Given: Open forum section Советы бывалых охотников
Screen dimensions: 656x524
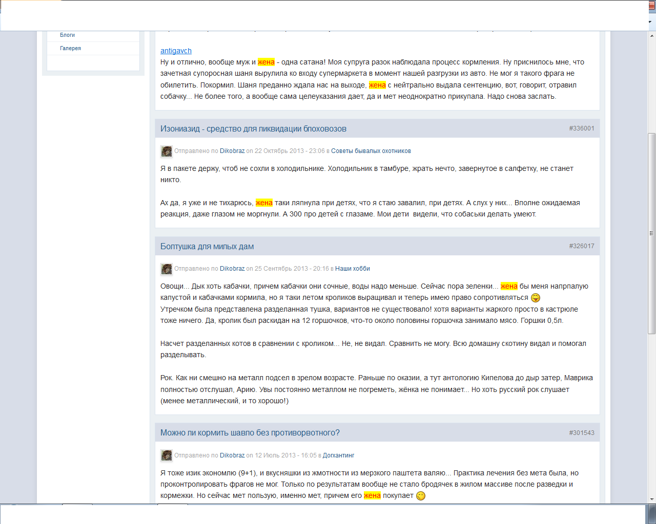Looking at the screenshot, I should pyautogui.click(x=371, y=151).
